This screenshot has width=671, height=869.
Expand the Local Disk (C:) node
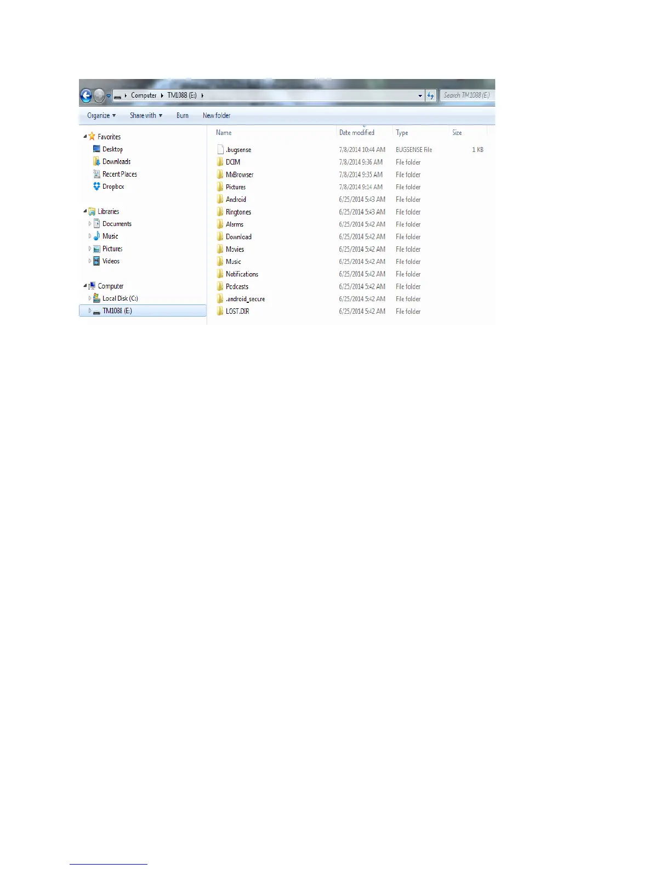[x=90, y=298]
